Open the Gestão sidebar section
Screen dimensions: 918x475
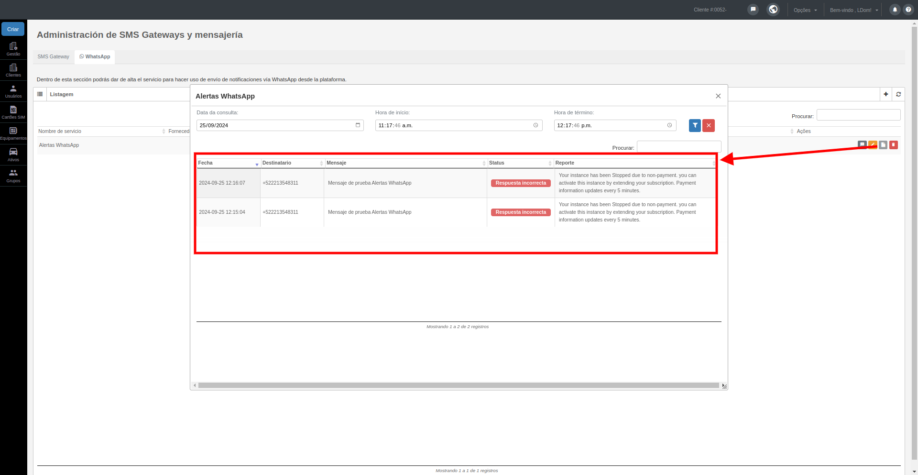click(13, 49)
